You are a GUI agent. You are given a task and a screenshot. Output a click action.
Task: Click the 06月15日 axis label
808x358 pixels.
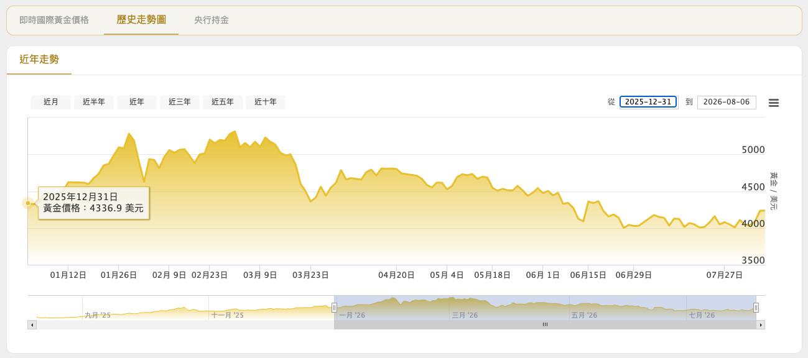point(588,275)
